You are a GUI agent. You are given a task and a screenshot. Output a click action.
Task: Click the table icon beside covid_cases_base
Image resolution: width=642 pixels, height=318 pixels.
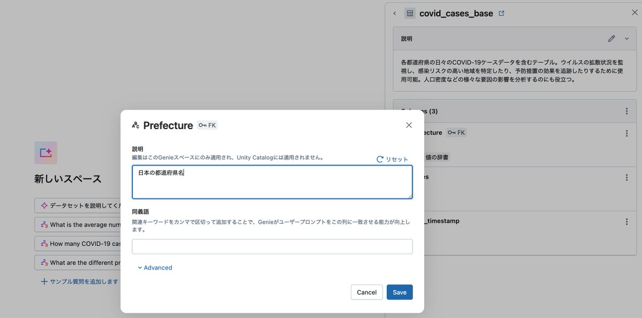click(410, 13)
